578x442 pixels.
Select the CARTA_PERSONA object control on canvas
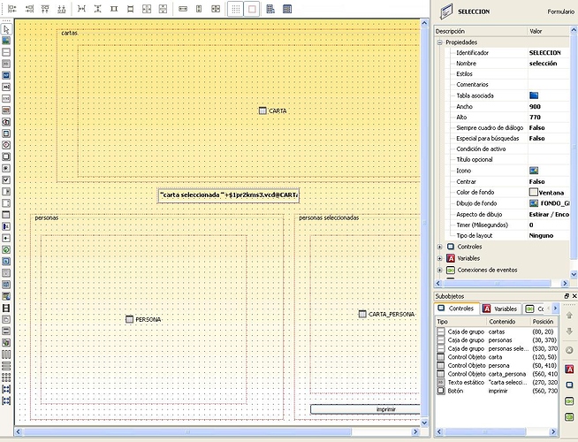click(x=387, y=314)
